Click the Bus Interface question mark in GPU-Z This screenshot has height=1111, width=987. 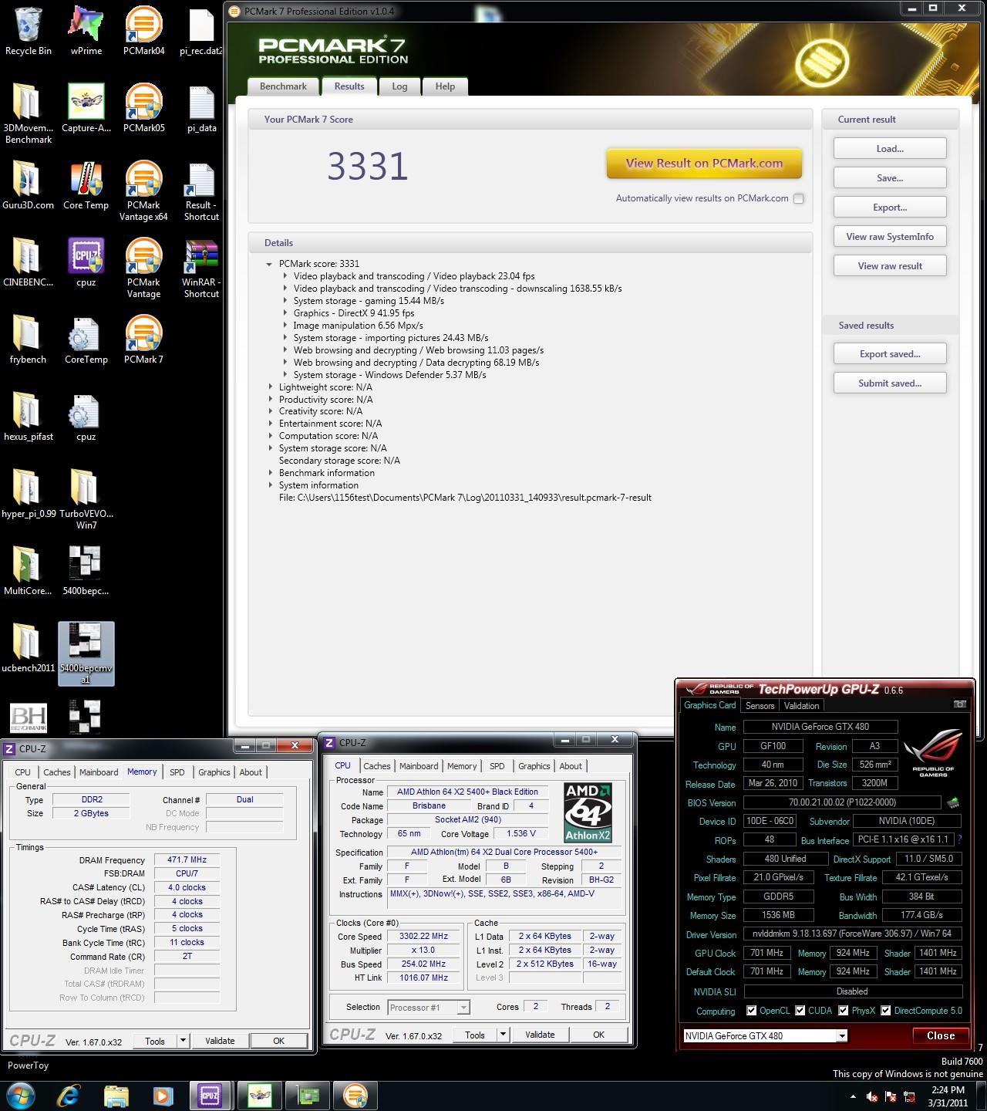[960, 839]
